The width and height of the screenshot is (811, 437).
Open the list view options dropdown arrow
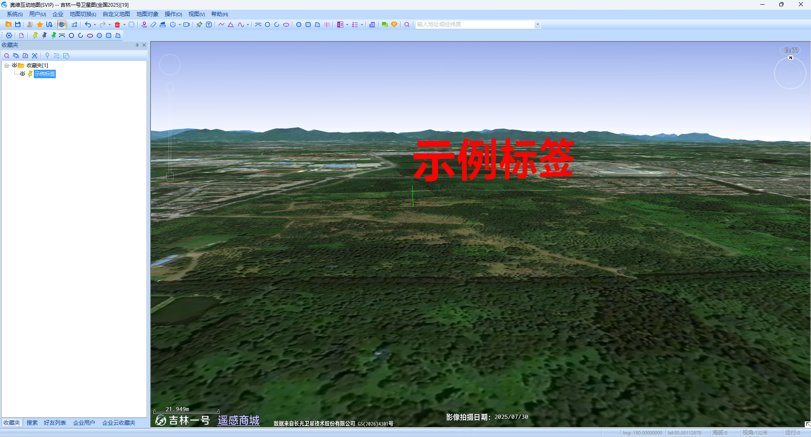362,25
